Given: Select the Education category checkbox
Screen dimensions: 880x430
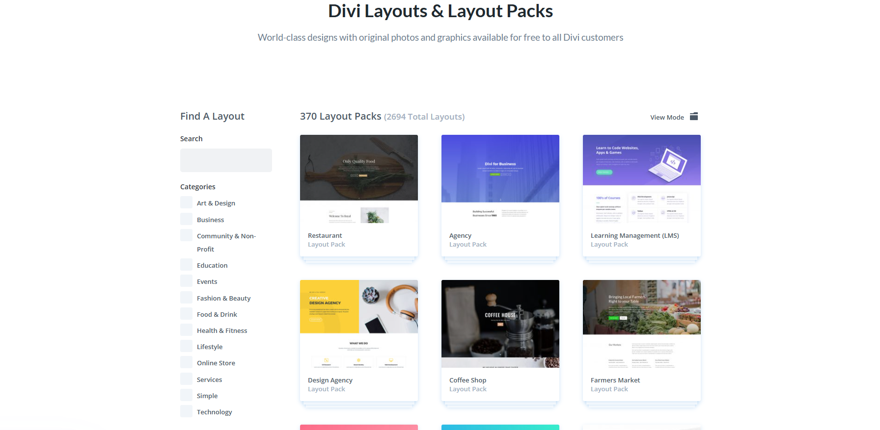Looking at the screenshot, I should coord(187,265).
